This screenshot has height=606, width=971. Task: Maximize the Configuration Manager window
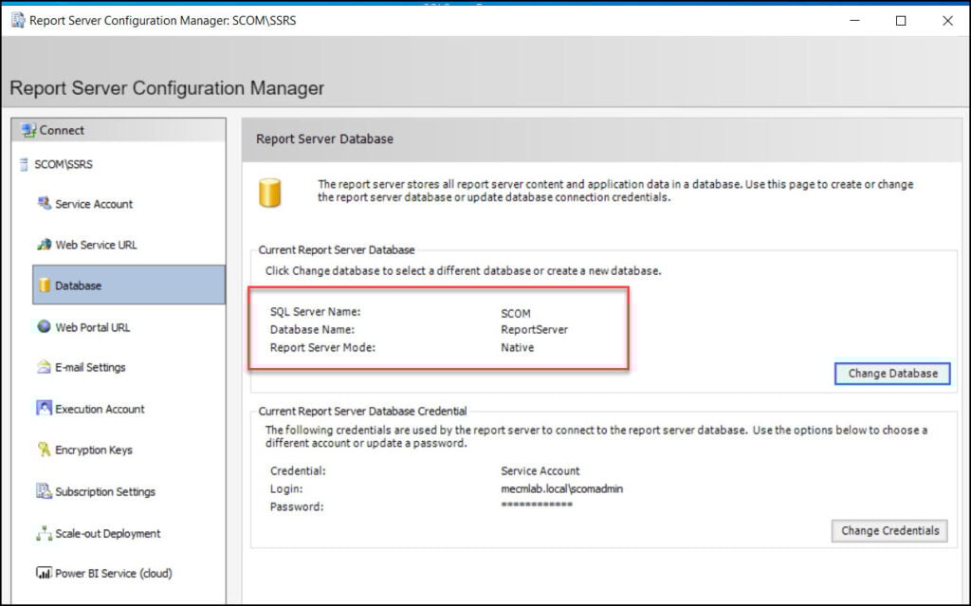coord(901,21)
